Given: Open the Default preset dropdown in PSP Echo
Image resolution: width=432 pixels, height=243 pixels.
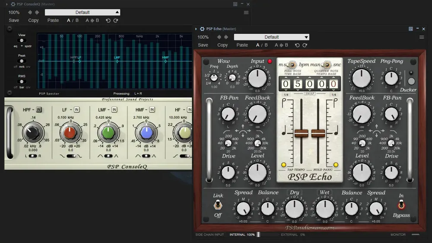Looking at the screenshot, I should (271, 37).
